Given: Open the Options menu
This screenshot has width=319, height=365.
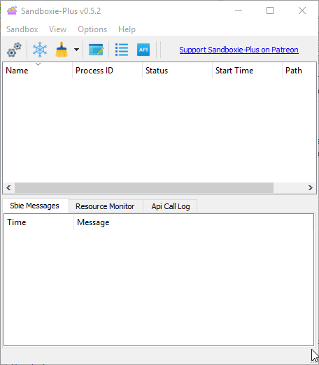Looking at the screenshot, I should (92, 29).
